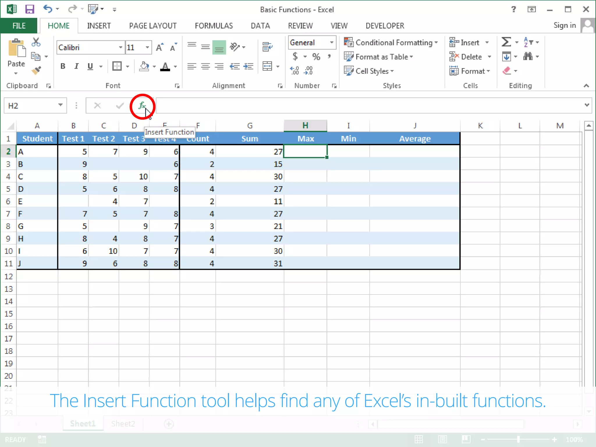Click the Insert Function fx button
The width and height of the screenshot is (596, 447).
pyautogui.click(x=142, y=106)
